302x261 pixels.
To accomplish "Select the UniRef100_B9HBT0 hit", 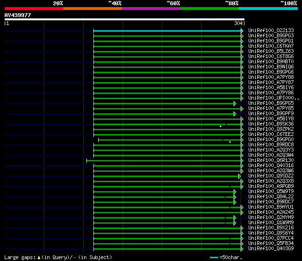I will 271,62.
